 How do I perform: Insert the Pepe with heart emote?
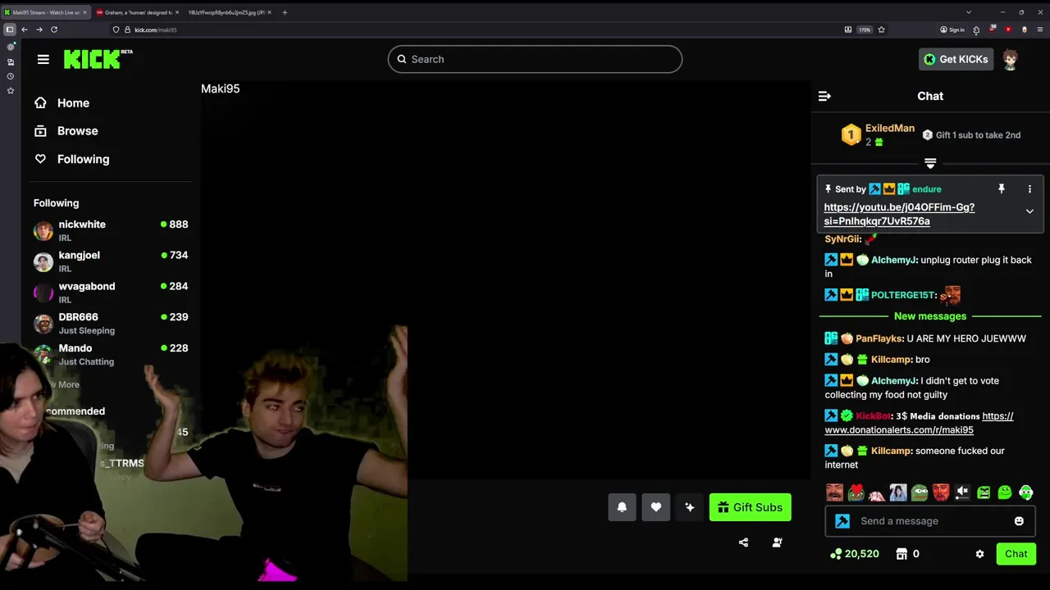coord(856,492)
